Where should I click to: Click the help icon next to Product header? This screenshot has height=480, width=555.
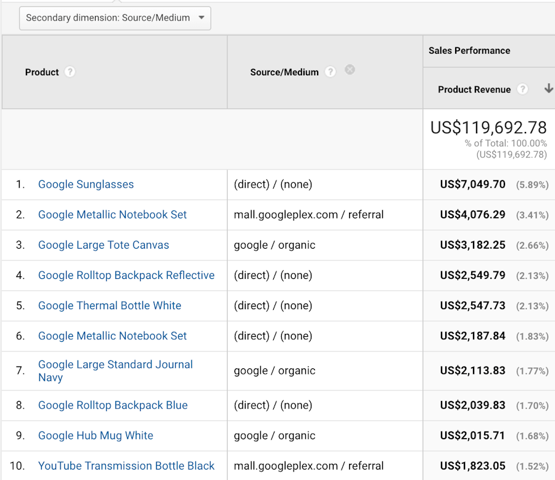(x=70, y=72)
